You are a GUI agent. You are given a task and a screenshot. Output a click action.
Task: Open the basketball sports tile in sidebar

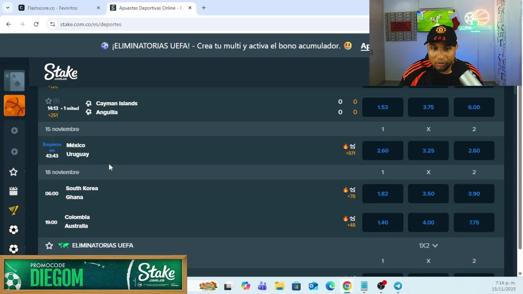tap(14, 105)
